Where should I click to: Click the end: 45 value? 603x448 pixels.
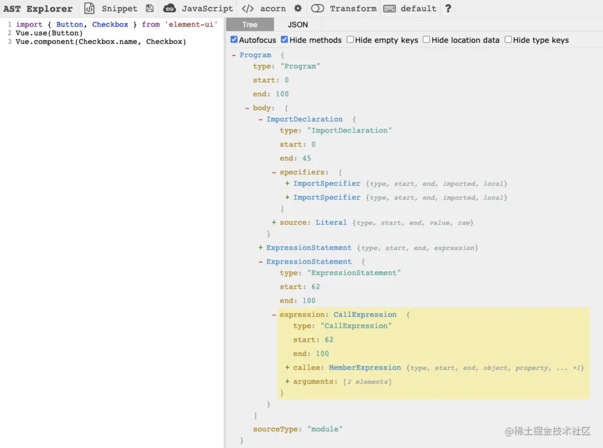point(307,158)
